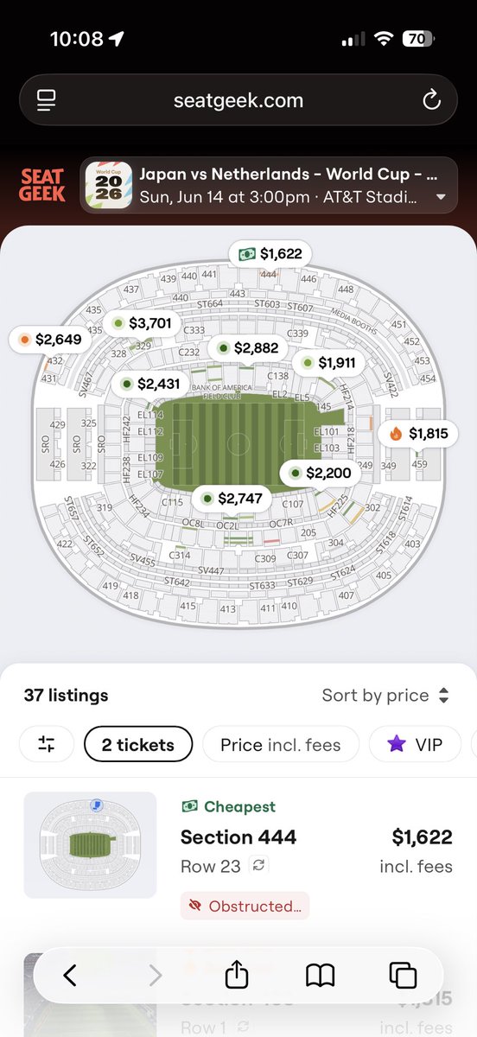Select the 2 tickets quantity chip
This screenshot has height=1037, width=477.
[x=138, y=744]
